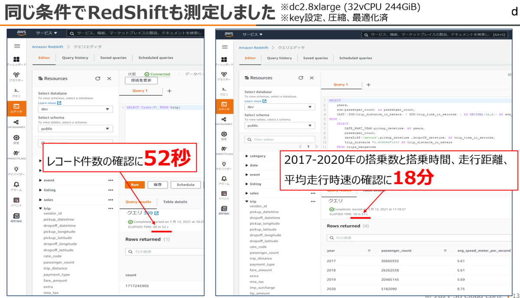Open MARKETPLACE cart icon in left screenshot

16,153
